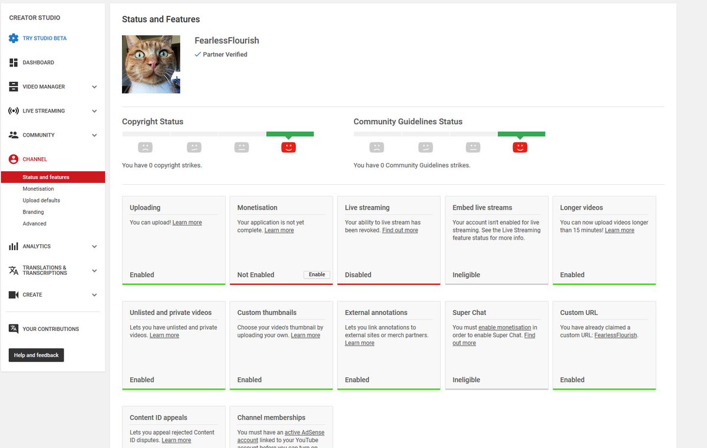707x448 pixels.
Task: Click the Disabled status in Live streaming card
Action: coord(358,274)
